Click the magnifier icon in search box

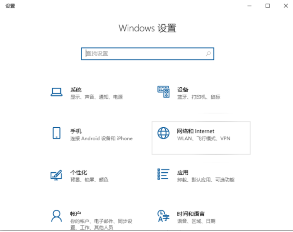[208, 53]
